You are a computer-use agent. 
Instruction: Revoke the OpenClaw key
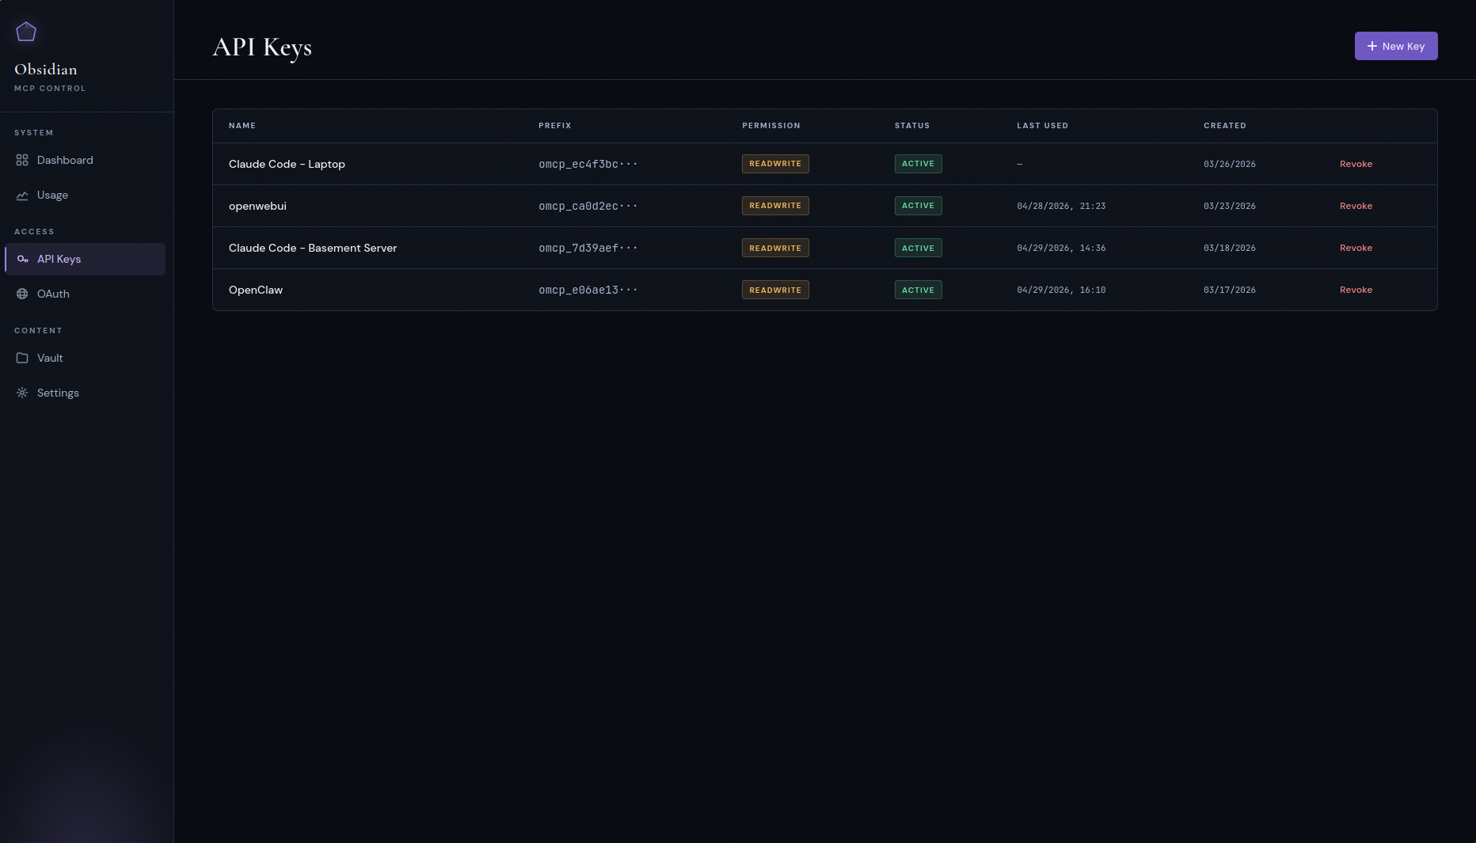(x=1356, y=290)
